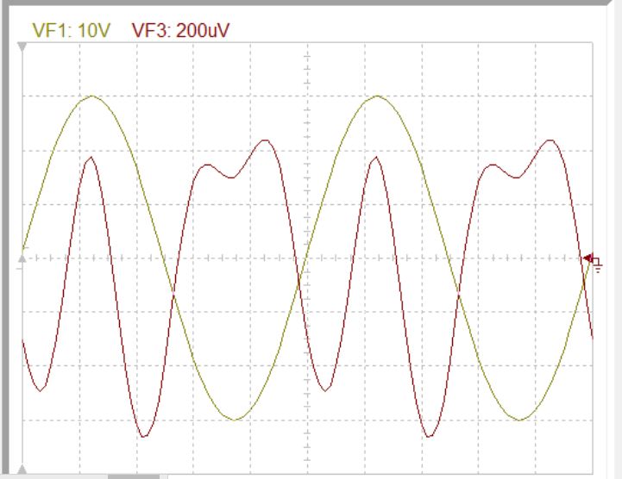Click the gray triangle marker at top-left of graph
The width and height of the screenshot is (622, 479).
point(22,47)
